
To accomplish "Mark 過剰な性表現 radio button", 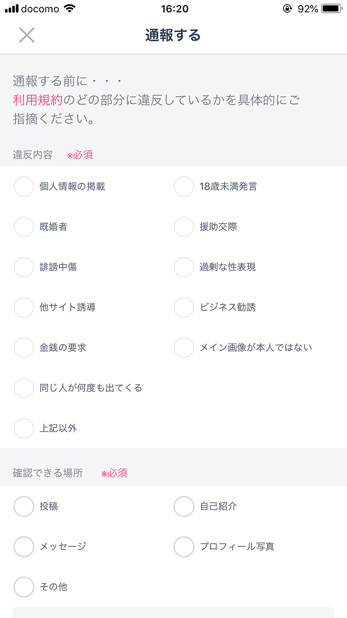I will (184, 267).
